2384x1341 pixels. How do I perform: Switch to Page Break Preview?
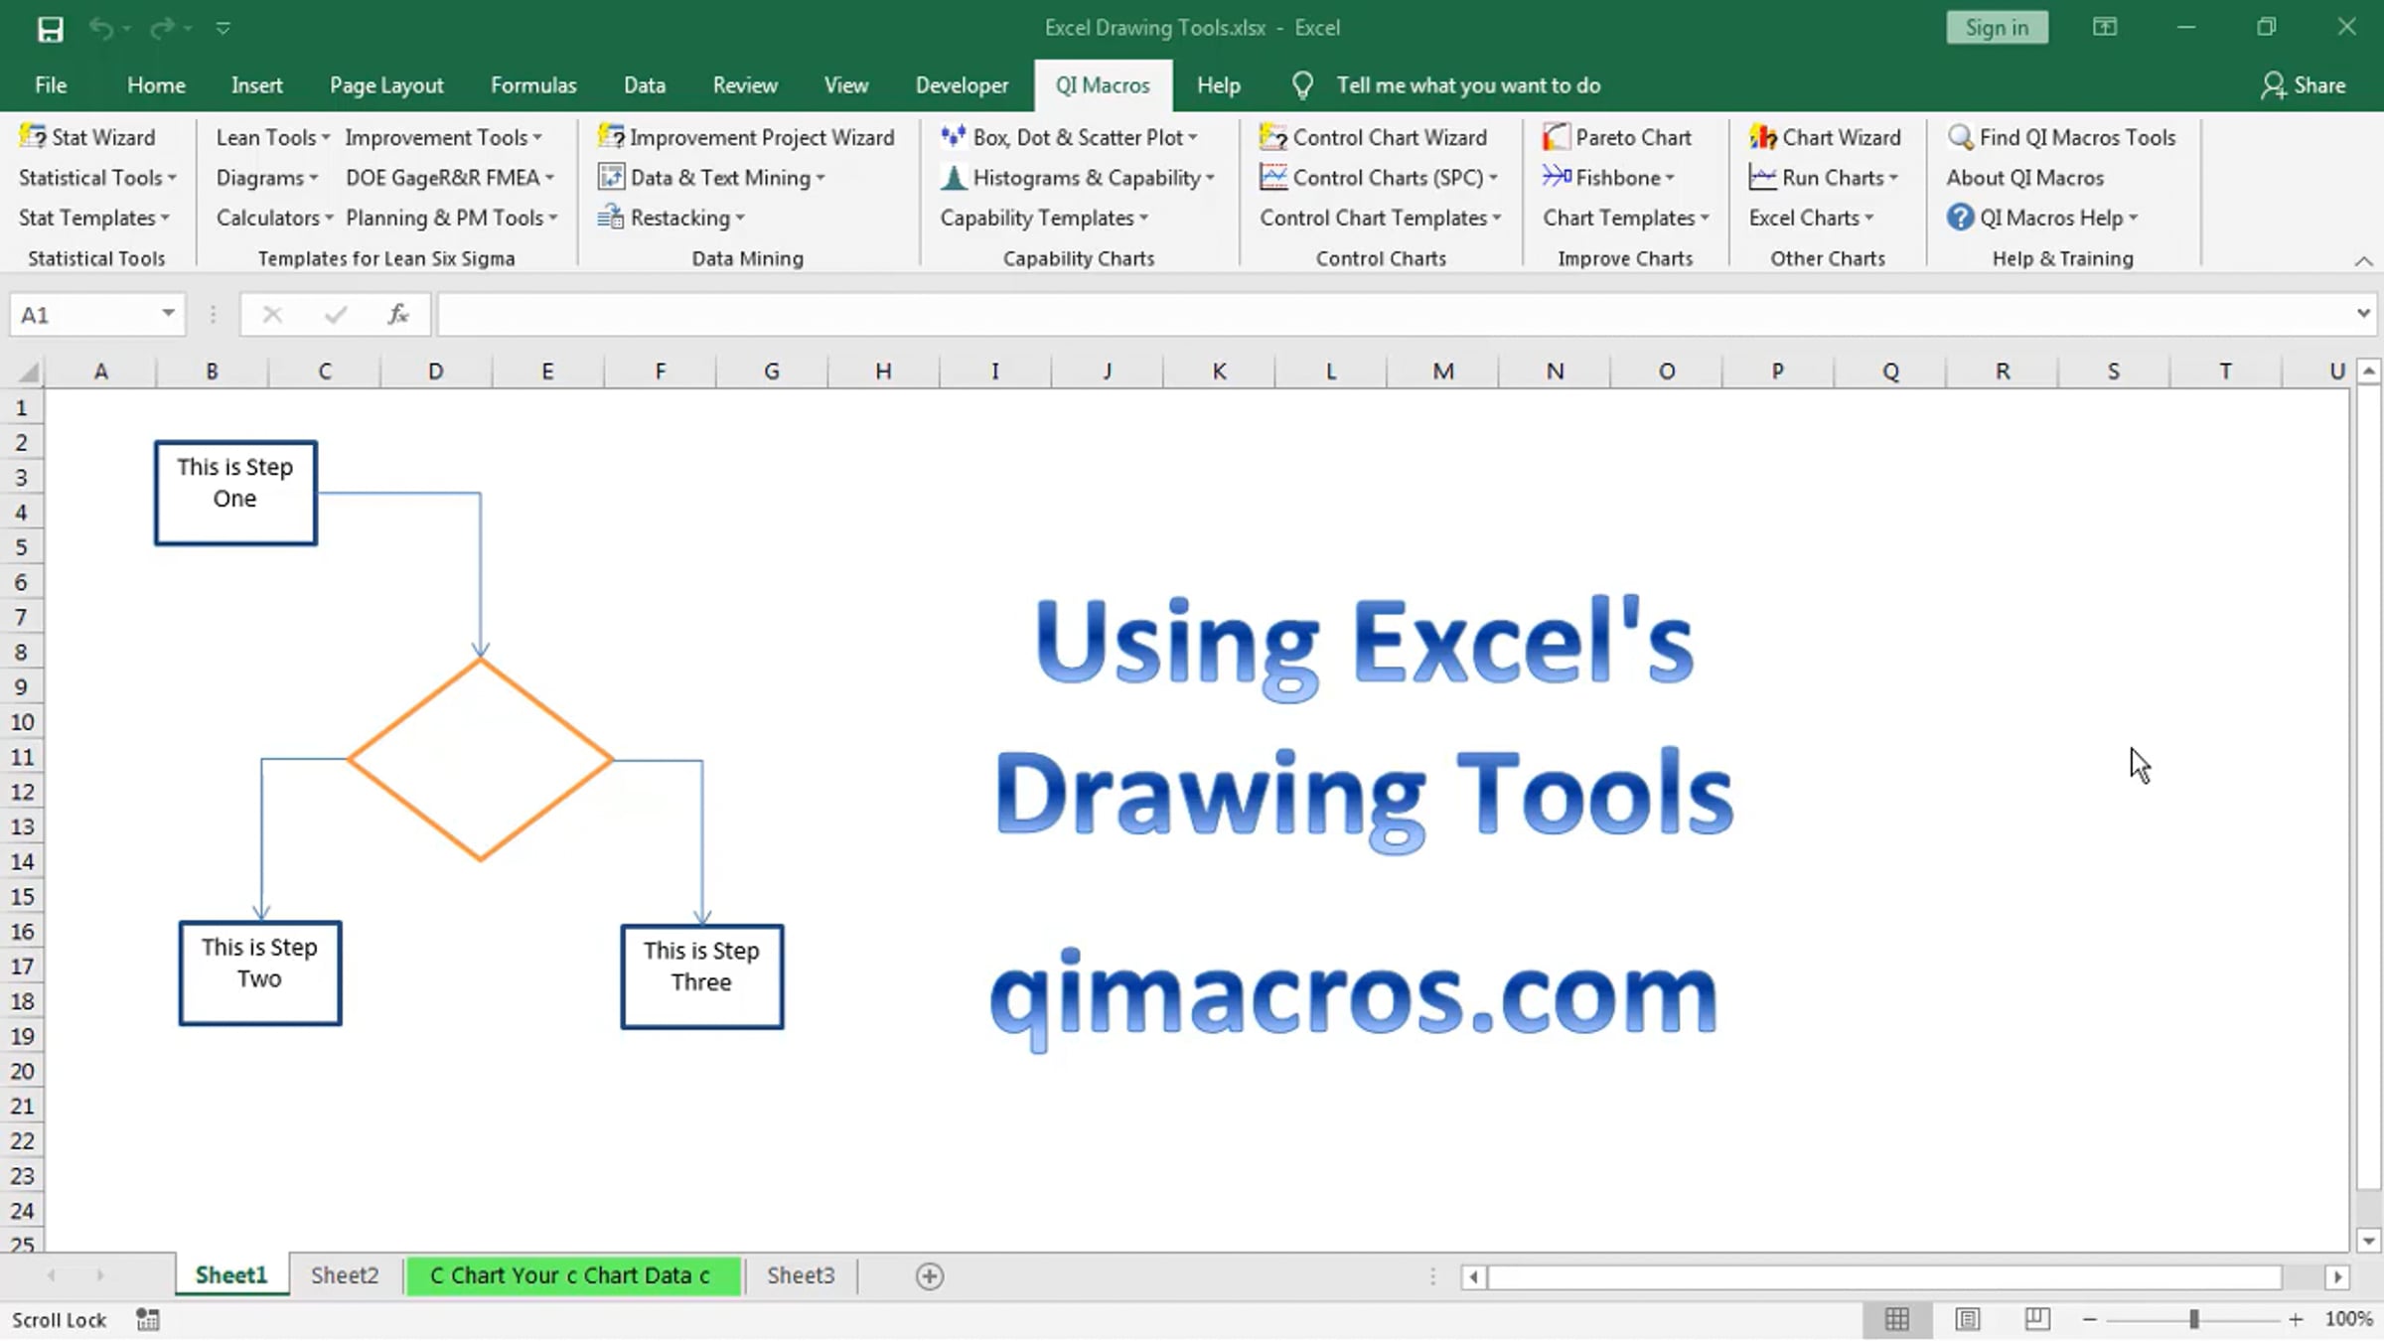(x=2037, y=1319)
